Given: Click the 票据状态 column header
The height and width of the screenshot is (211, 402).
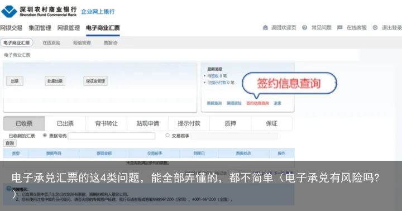Looking at the screenshot, I should click(243, 154).
